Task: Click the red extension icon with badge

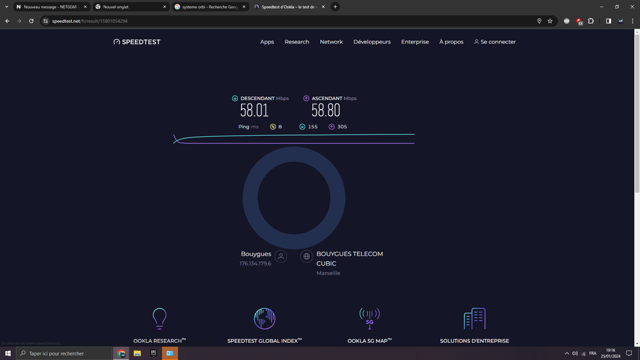Action: [x=578, y=21]
